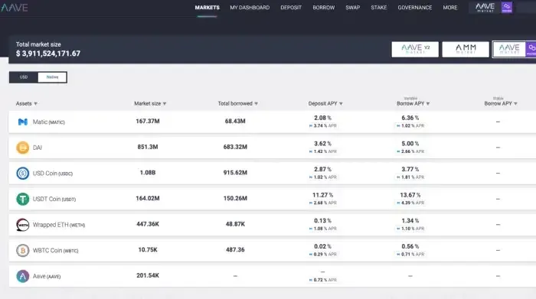
Task: Click the Aave logo in header
Action: pos(14,8)
